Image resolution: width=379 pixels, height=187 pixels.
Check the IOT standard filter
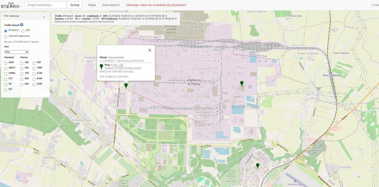[x=6, y=90]
